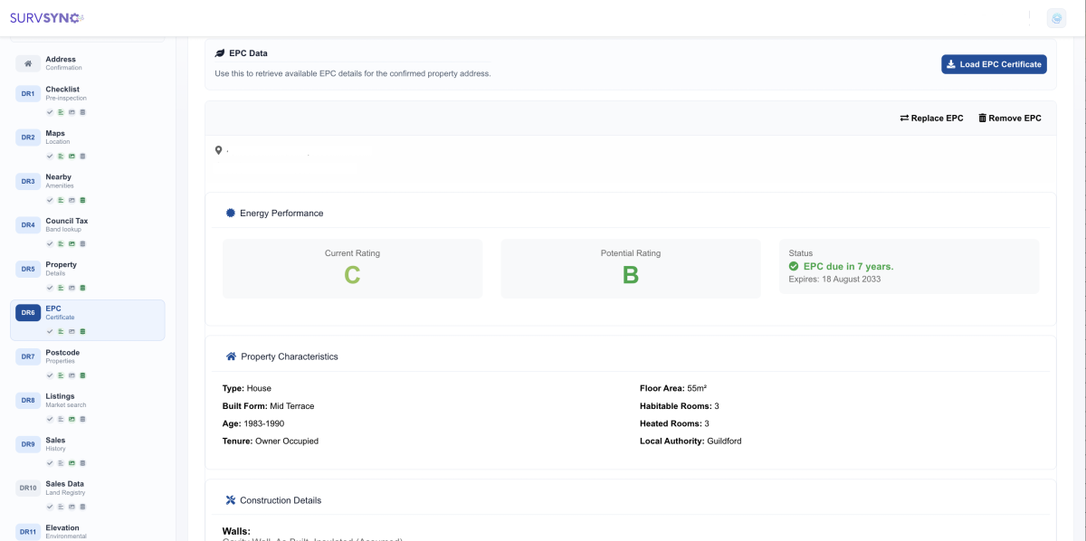Click 'Built Form: Mid Terrace' line
The width and height of the screenshot is (1086, 541).
269,406
